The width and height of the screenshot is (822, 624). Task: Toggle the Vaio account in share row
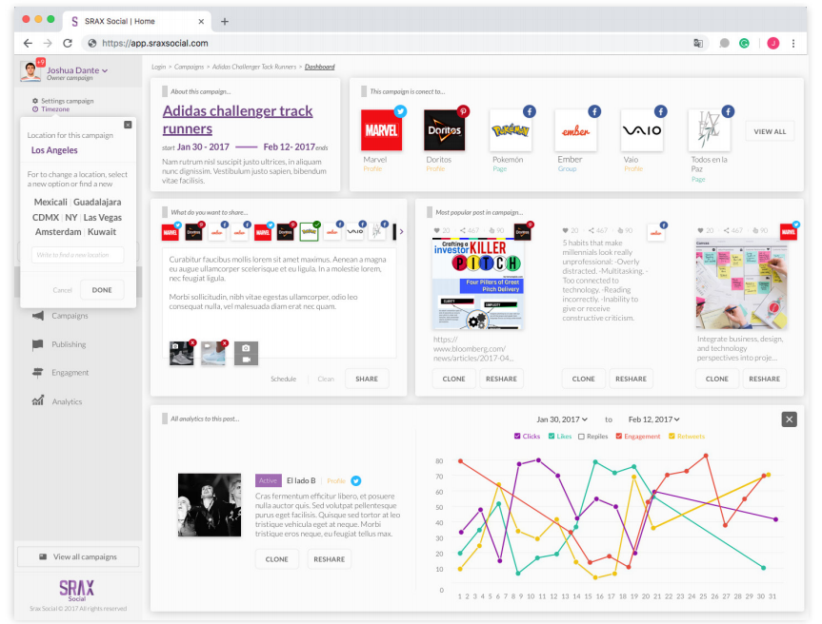[x=355, y=232]
